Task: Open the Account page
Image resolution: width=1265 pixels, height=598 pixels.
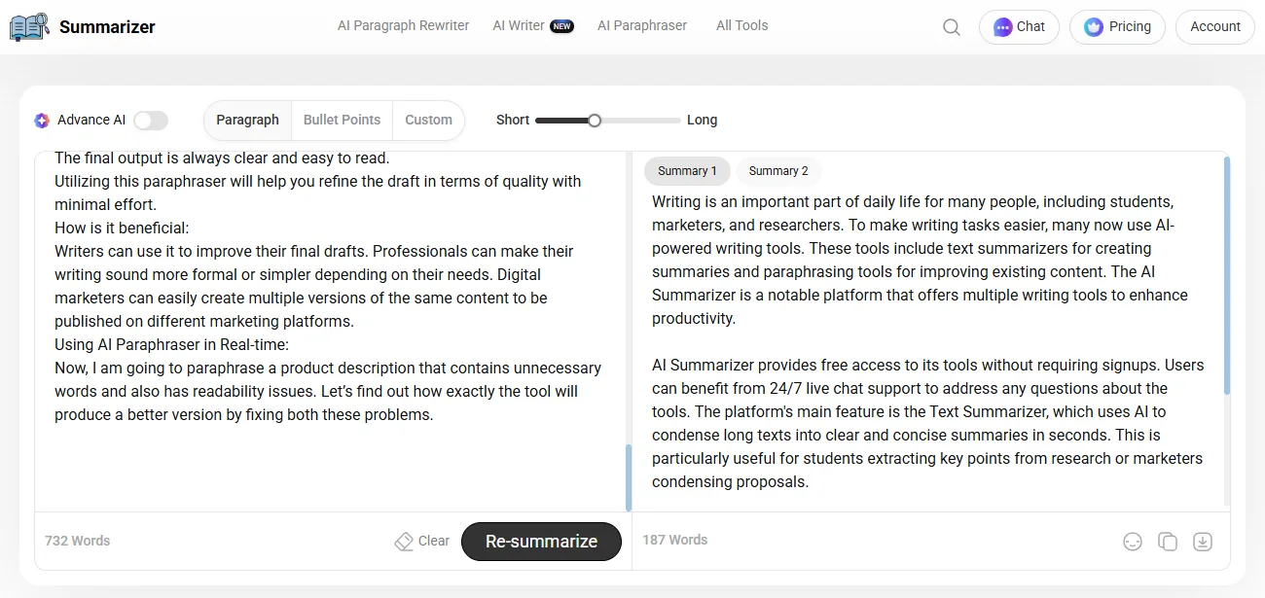Action: tap(1214, 26)
